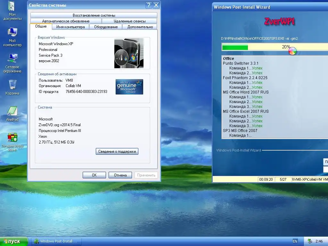Screen dimensions: 328x246
Task: Click the elapsed time 00:09:20 field
Action: pyautogui.click(x=266, y=179)
